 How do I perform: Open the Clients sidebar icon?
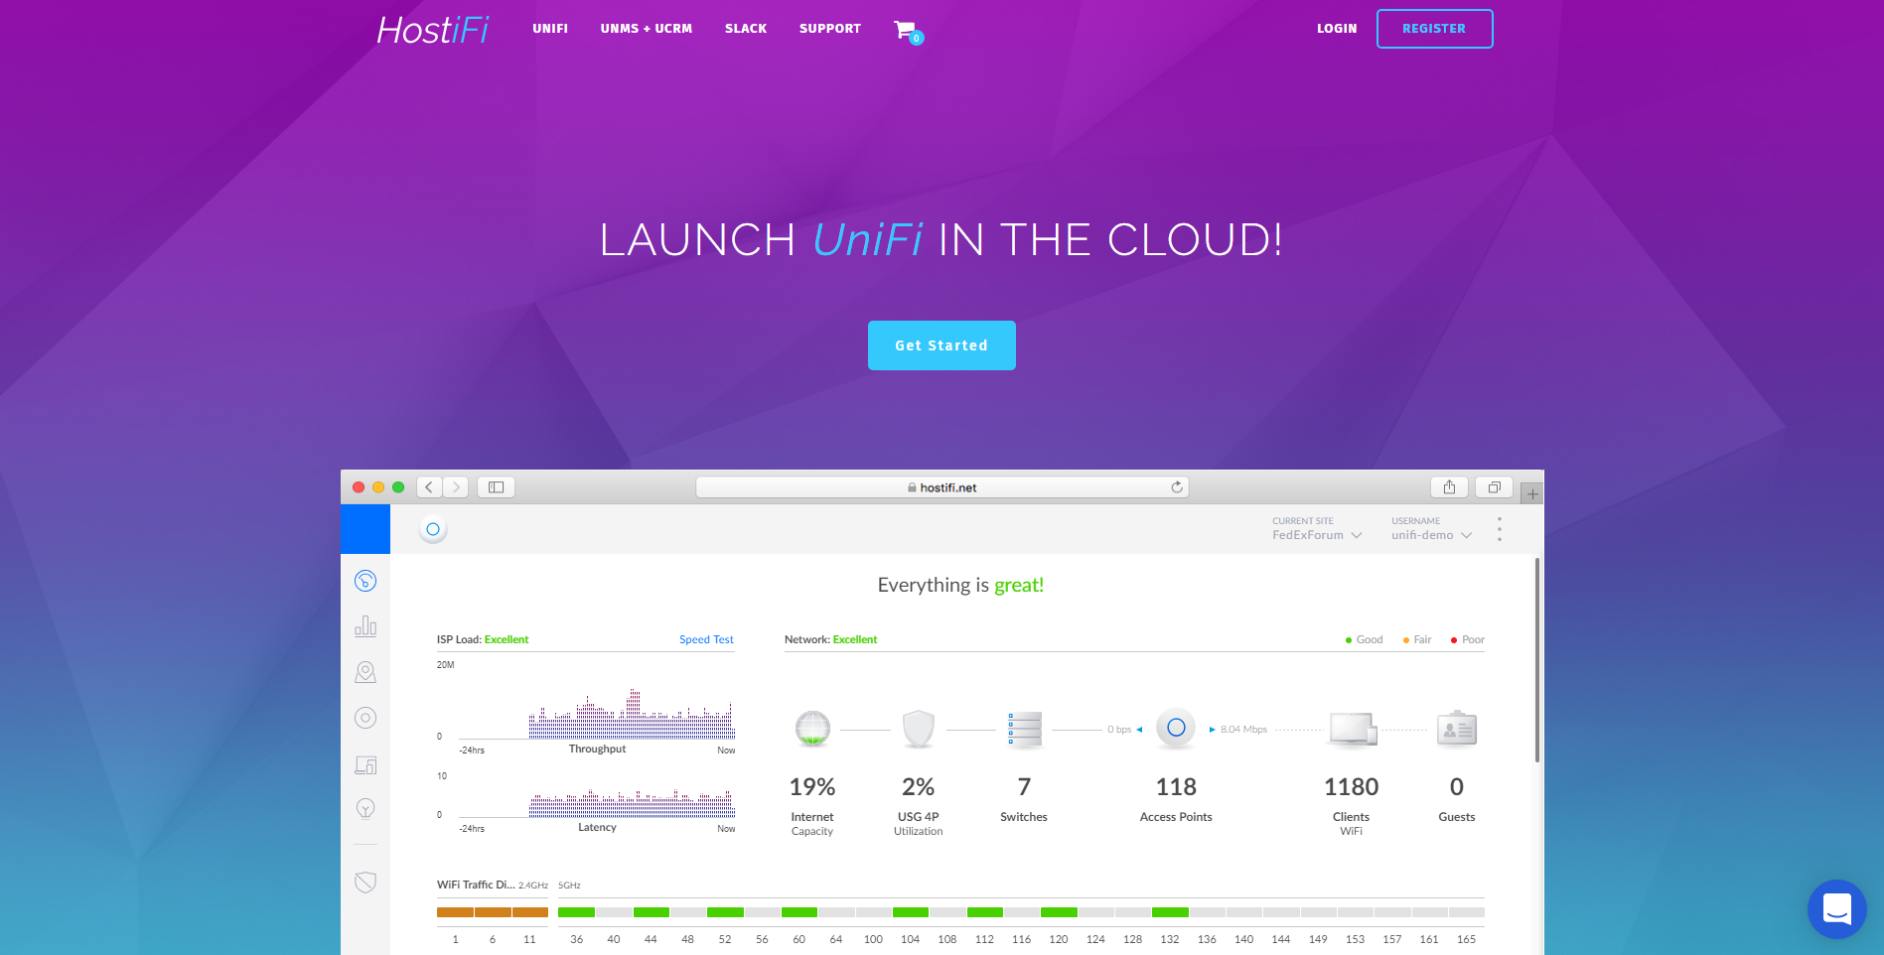pyautogui.click(x=365, y=764)
